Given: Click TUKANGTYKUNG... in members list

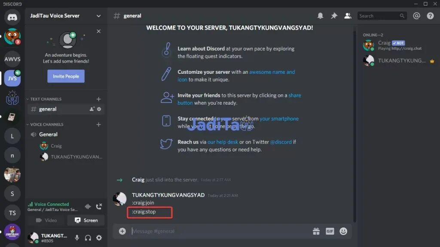Looking at the screenshot, I should point(399,60).
